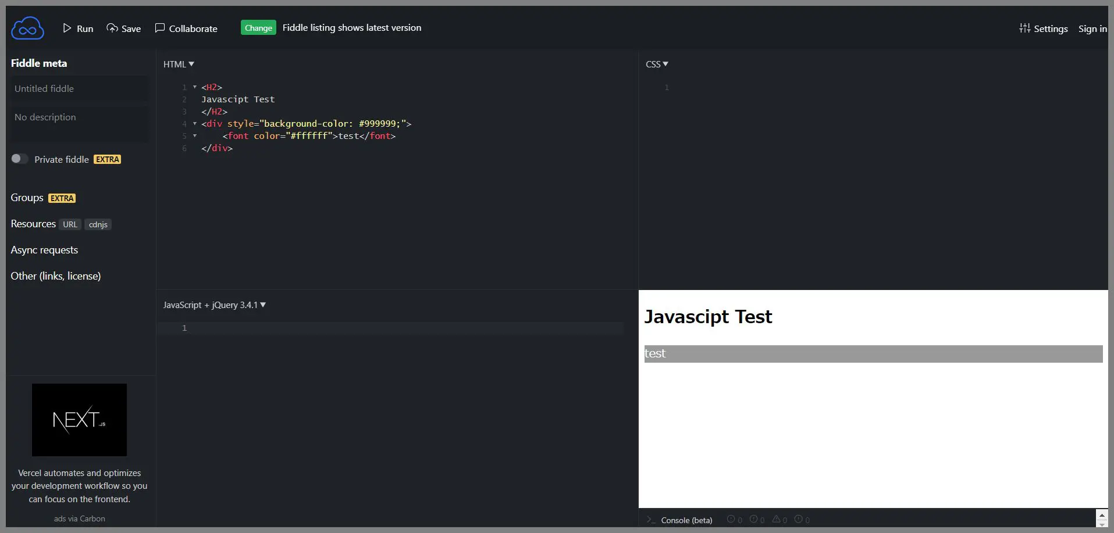Click the #999999 color value in HTML code

[378, 124]
